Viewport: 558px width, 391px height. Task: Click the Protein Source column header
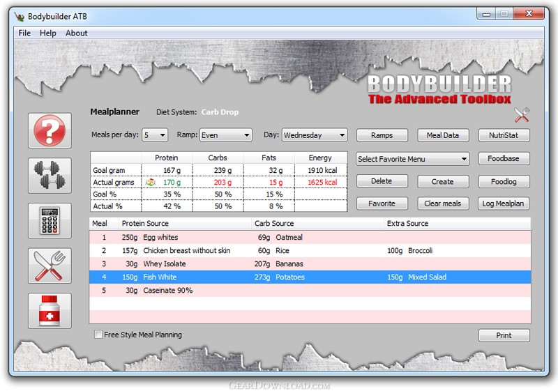pyautogui.click(x=185, y=223)
